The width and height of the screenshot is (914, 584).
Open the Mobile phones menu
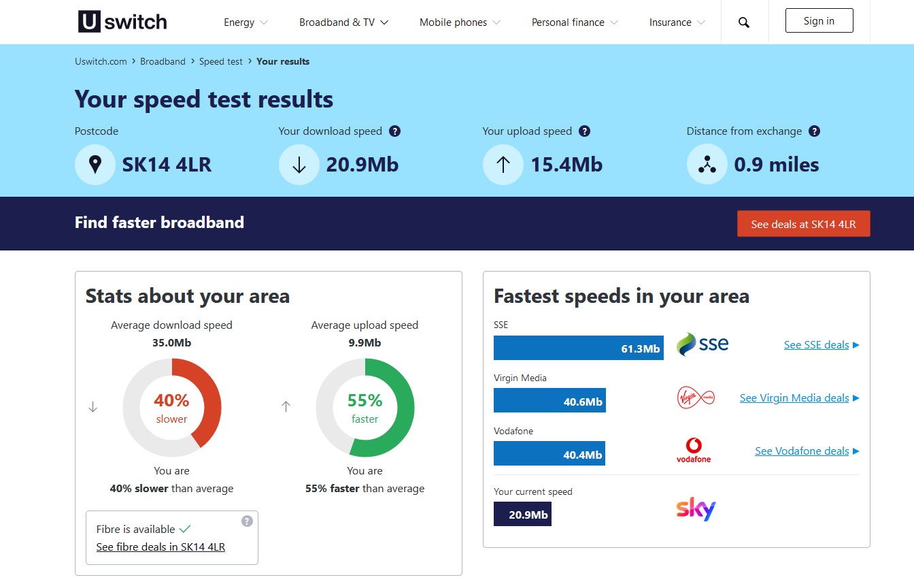click(x=454, y=22)
